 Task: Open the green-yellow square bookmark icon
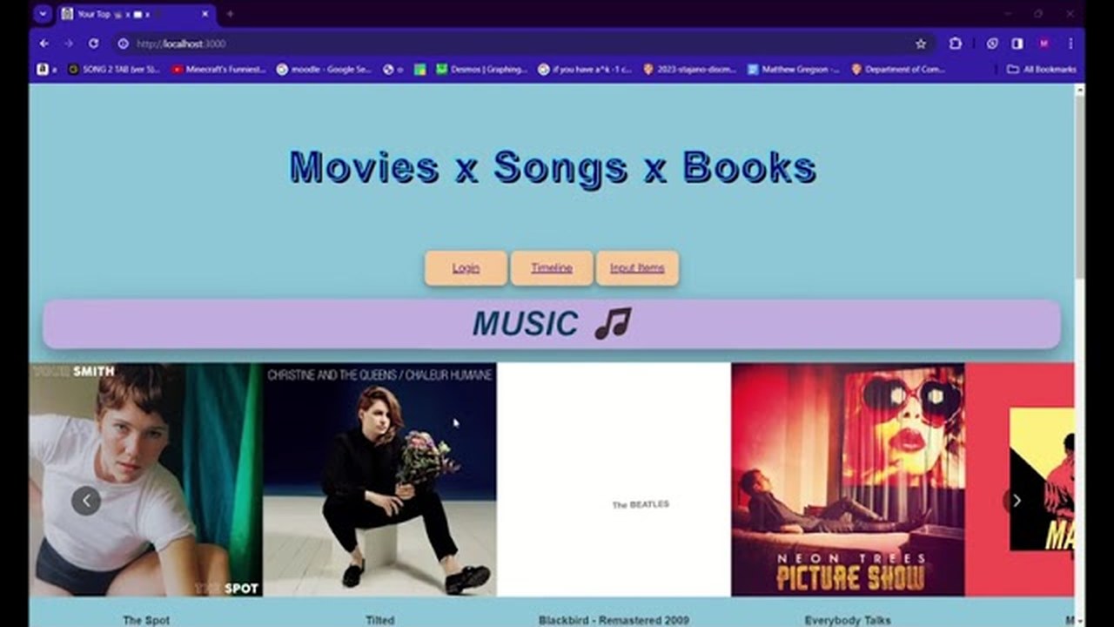point(419,70)
